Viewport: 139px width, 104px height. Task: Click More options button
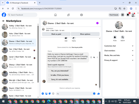(x=85, y=34)
